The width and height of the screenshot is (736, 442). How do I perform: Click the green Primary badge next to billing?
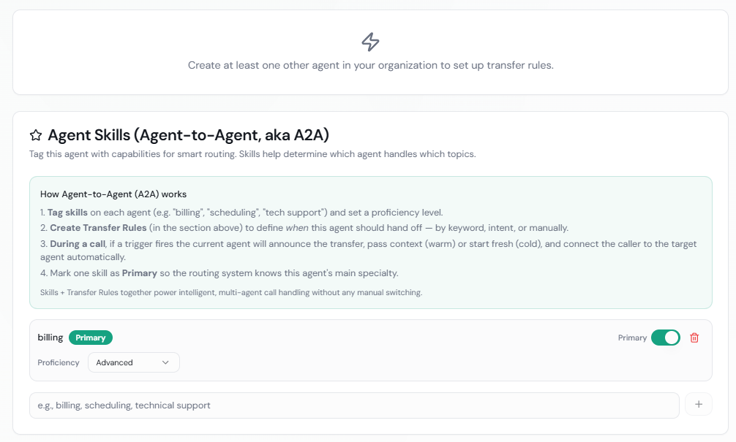(x=91, y=338)
